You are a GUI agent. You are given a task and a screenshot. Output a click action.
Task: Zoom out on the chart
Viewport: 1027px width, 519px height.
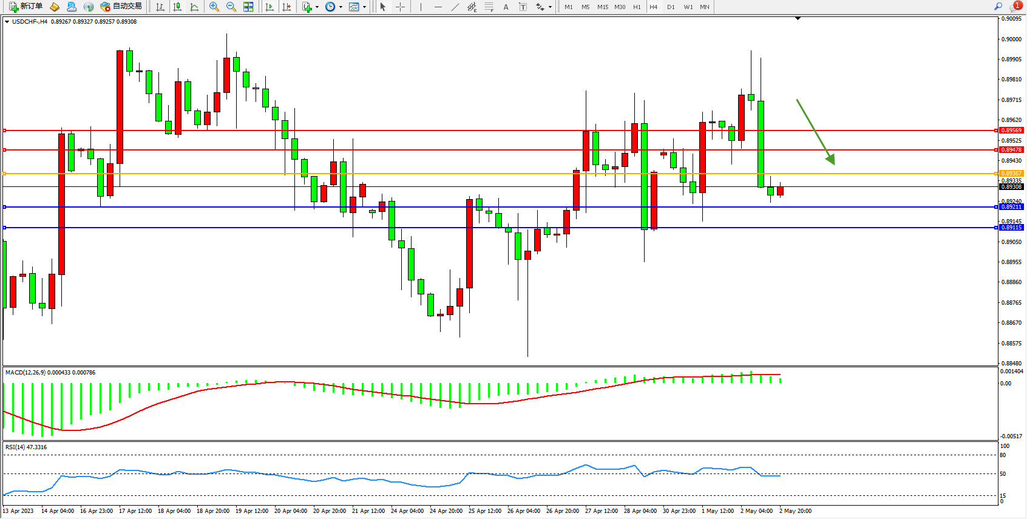pyautogui.click(x=231, y=7)
